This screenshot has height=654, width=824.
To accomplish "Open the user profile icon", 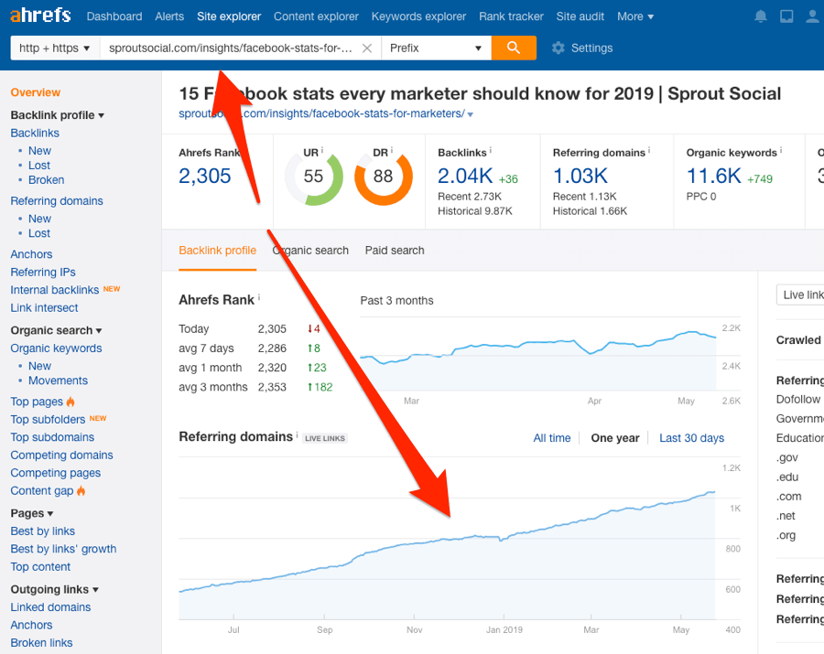I will click(x=813, y=16).
